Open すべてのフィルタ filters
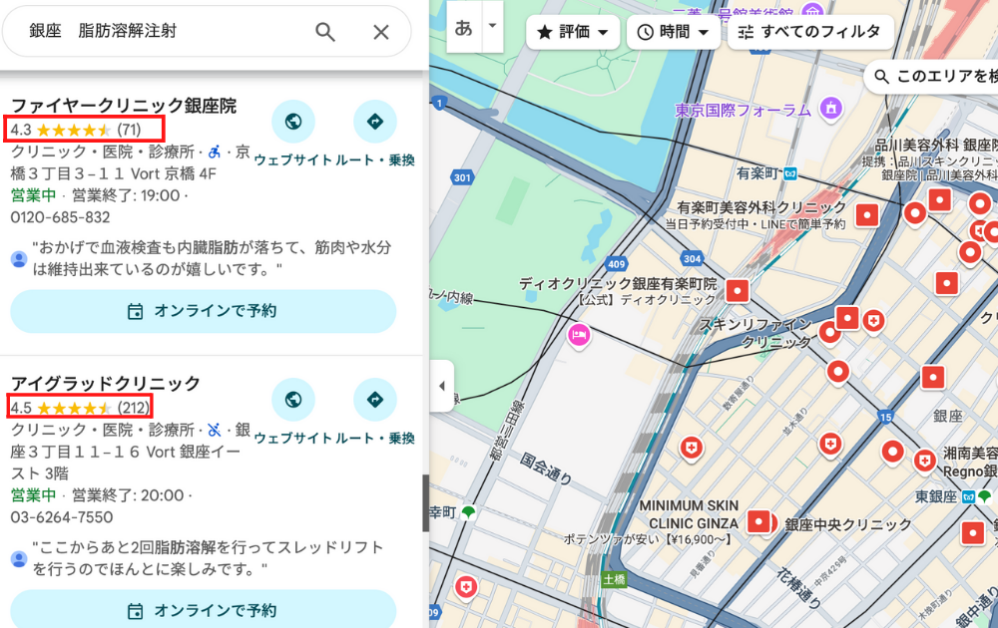 click(810, 32)
